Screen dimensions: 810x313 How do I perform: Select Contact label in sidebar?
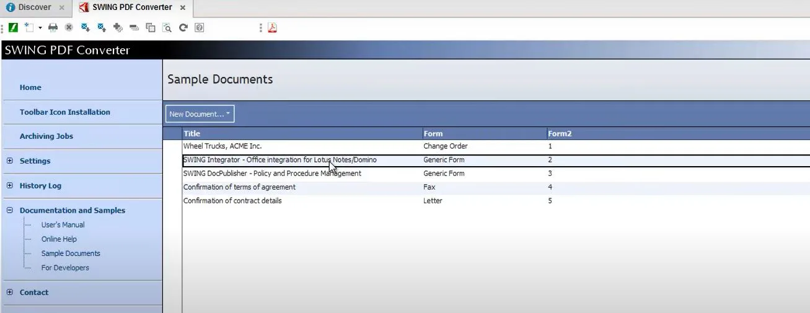tap(33, 293)
